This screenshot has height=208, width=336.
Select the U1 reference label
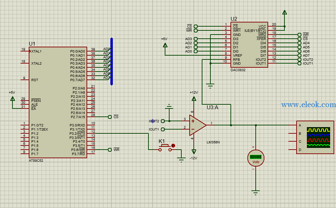tap(32, 44)
